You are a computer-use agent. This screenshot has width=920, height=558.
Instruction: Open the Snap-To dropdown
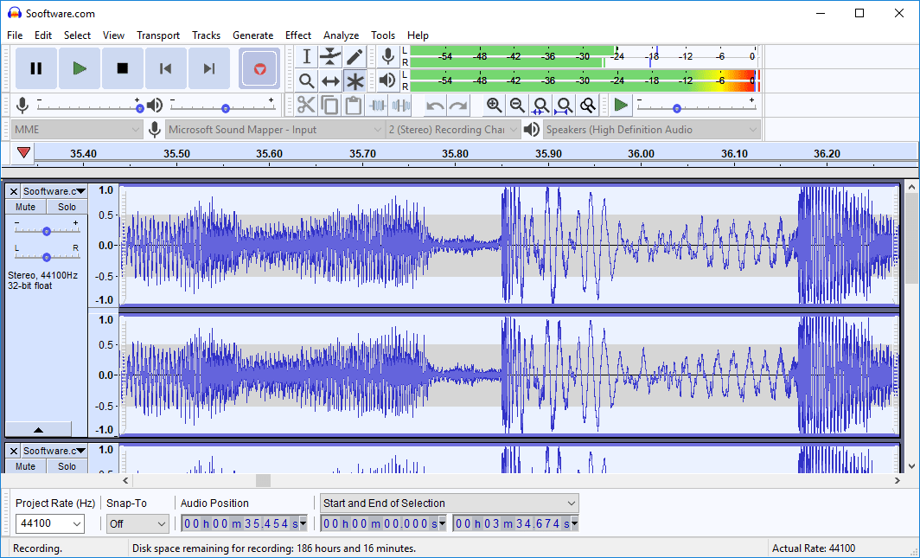[137, 523]
